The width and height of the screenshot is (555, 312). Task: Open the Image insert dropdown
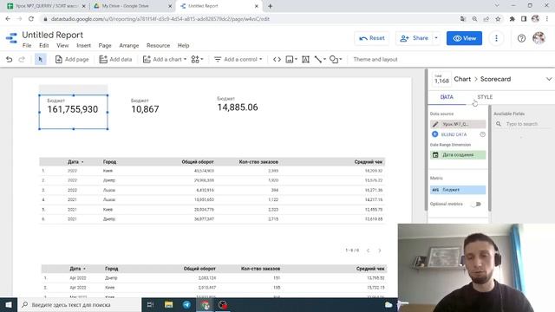click(x=291, y=60)
